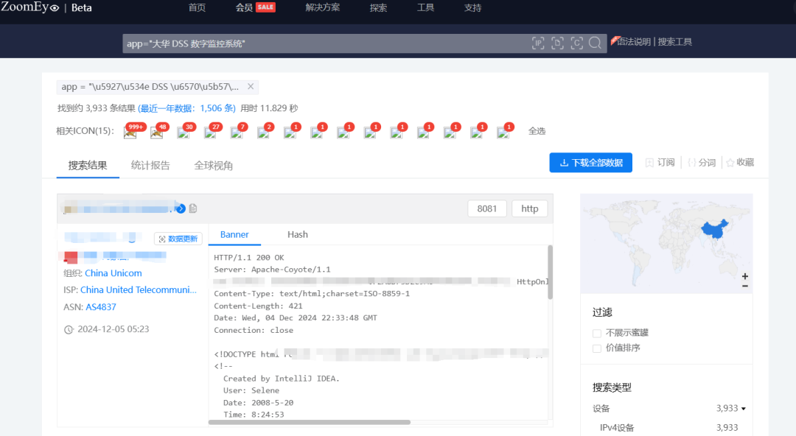Remove the app filter tag with X
796x436 pixels.
[251, 87]
